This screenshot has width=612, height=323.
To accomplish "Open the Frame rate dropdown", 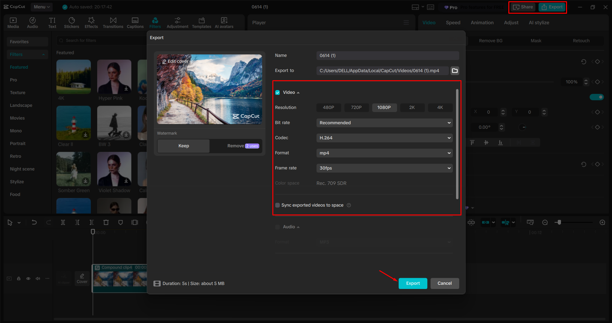I will pyautogui.click(x=384, y=168).
